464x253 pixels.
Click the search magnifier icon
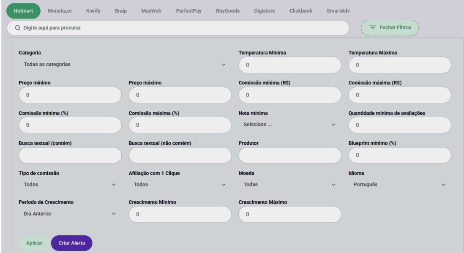(17, 28)
